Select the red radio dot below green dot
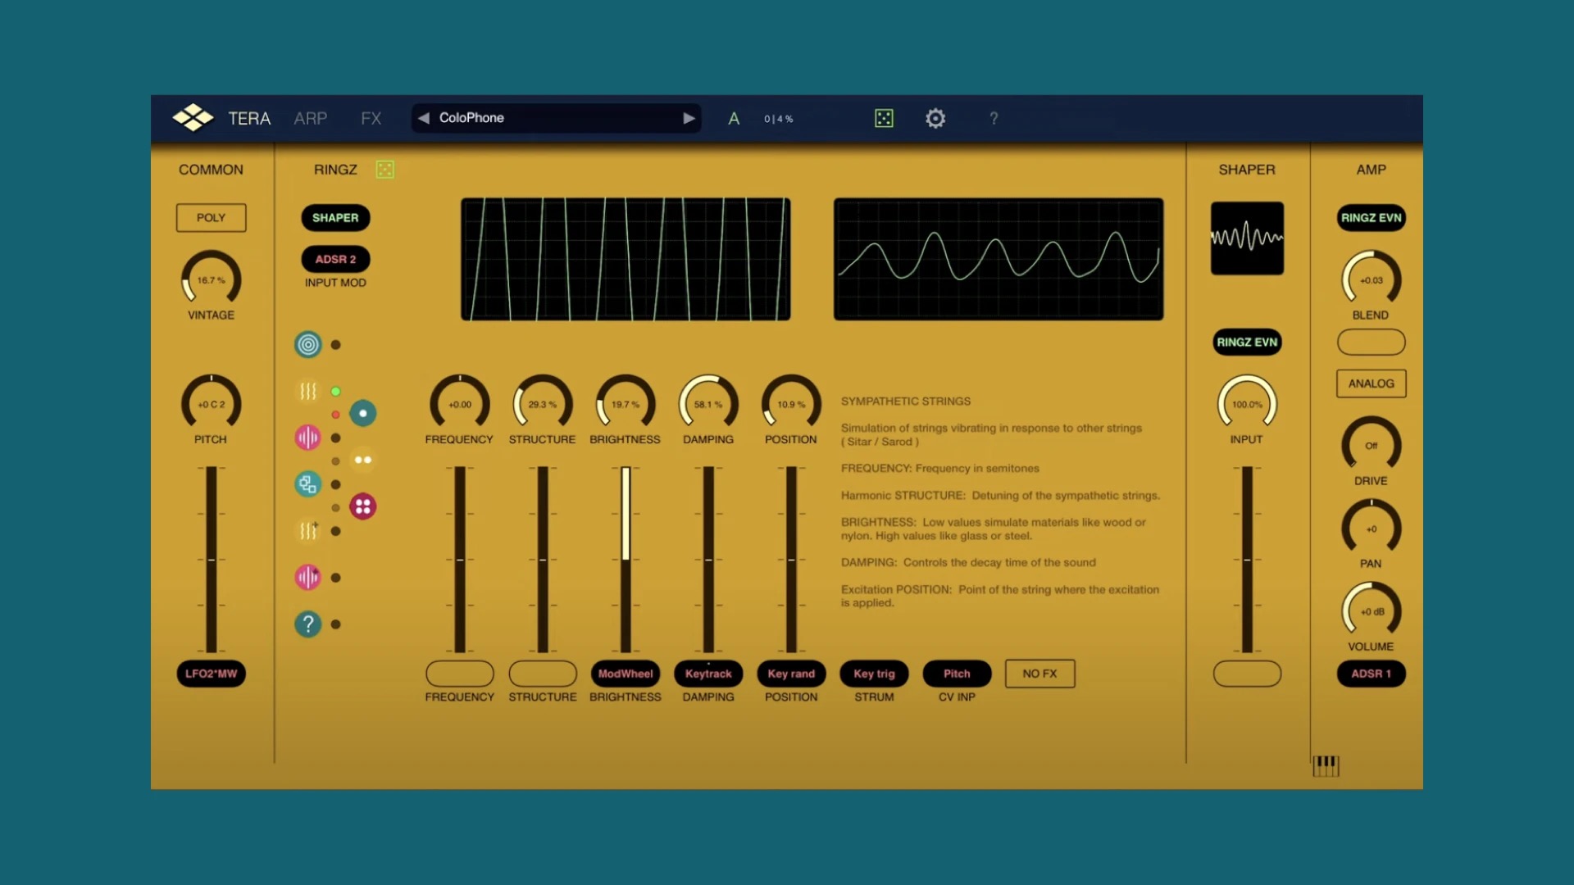Viewport: 1574px width, 885px height. [x=335, y=415]
